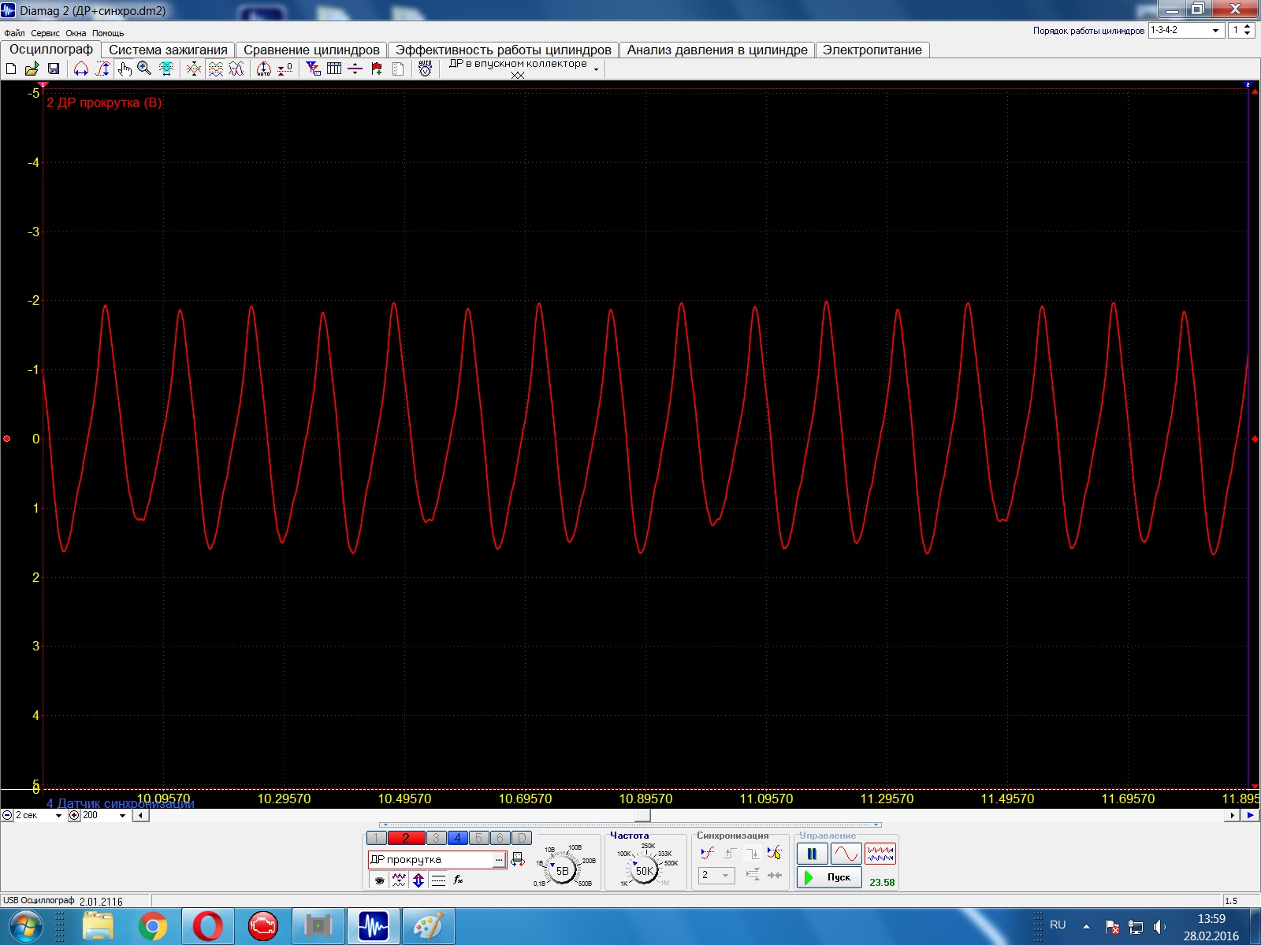
Task: Toggle channel waveform filter button
Action: point(399,880)
